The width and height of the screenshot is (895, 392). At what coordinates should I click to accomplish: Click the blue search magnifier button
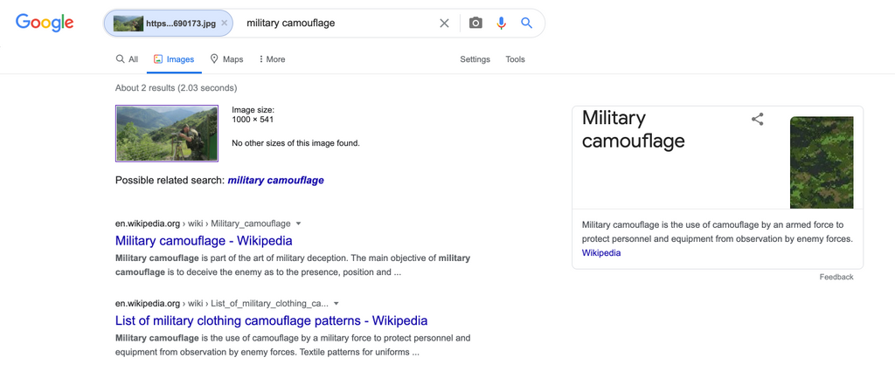tap(526, 24)
